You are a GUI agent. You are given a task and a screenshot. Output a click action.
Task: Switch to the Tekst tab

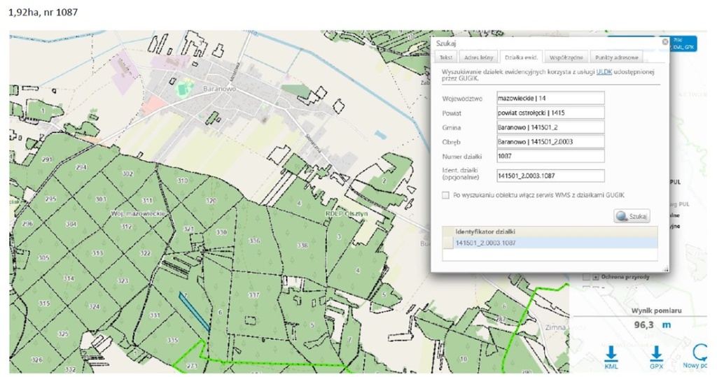point(445,58)
